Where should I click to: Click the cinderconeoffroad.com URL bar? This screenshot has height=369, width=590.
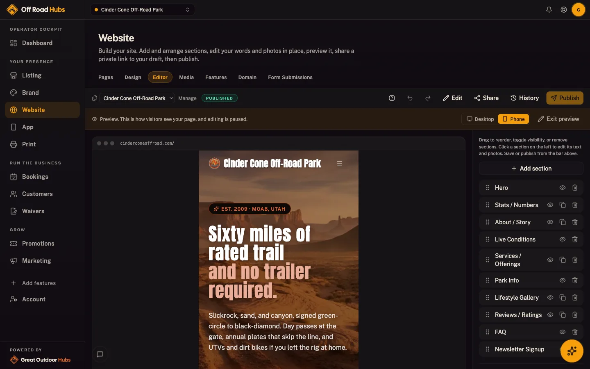click(x=147, y=143)
